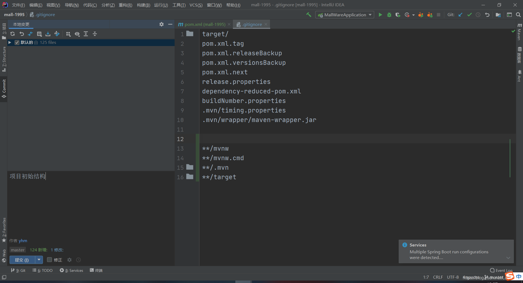Open the MallWareApplication run configuration dropdown
523x283 pixels.
click(345, 15)
